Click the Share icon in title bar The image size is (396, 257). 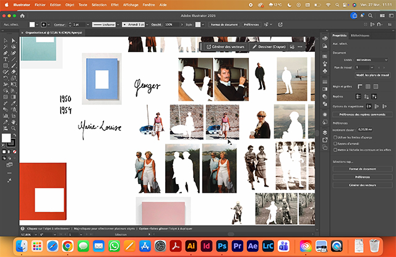[x=354, y=15]
